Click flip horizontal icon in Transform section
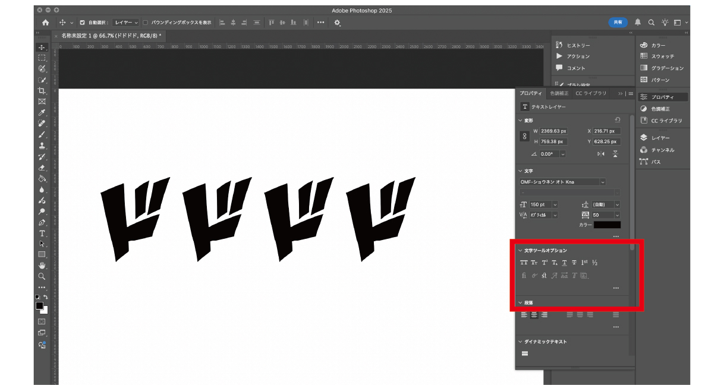The height and width of the screenshot is (385, 724). coord(600,154)
